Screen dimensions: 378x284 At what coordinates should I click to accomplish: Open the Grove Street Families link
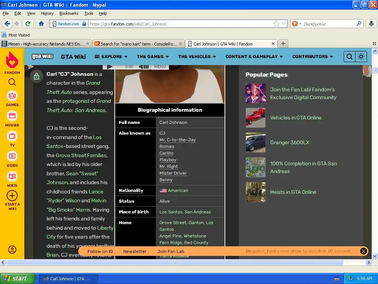pos(81,155)
